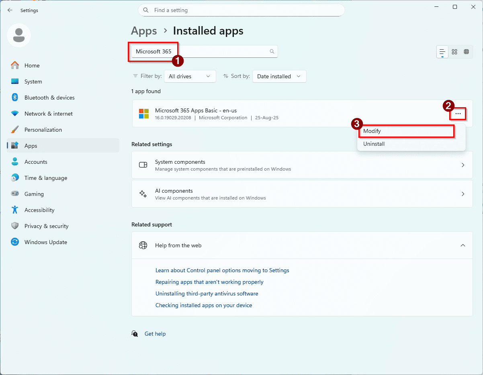Click the Get help link

[x=155, y=334]
